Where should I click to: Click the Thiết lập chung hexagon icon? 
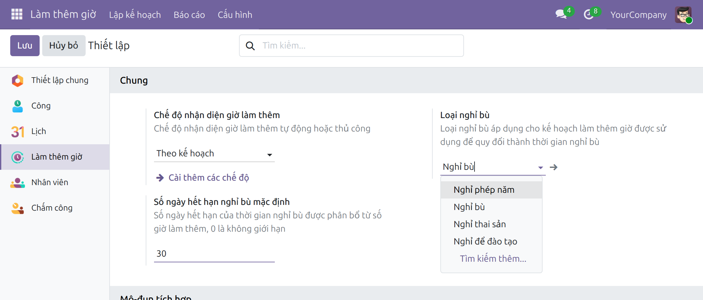(18, 80)
